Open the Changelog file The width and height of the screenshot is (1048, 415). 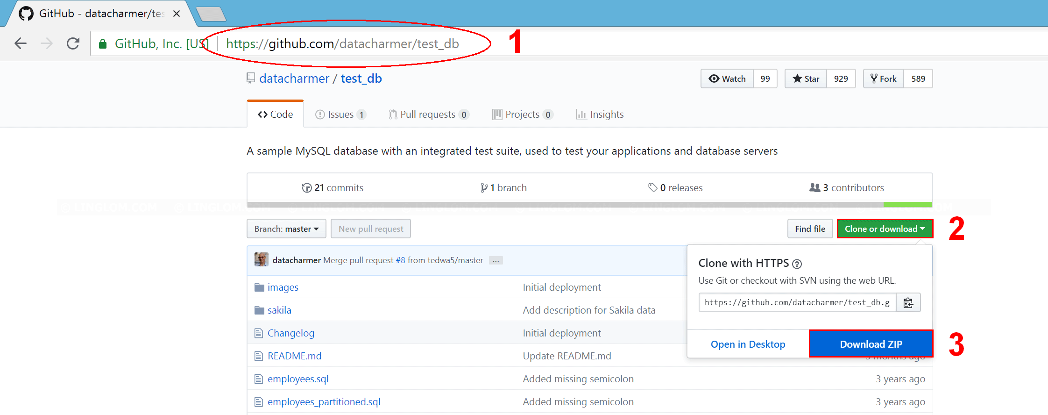(291, 333)
